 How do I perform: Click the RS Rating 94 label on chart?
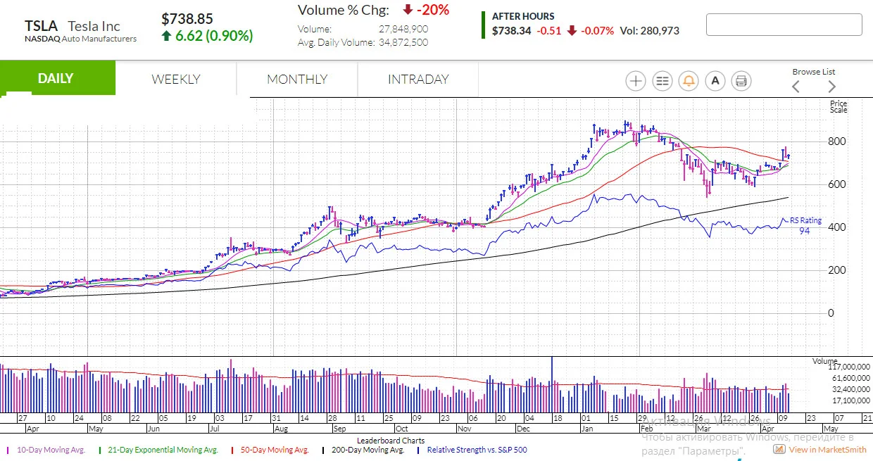(805, 225)
